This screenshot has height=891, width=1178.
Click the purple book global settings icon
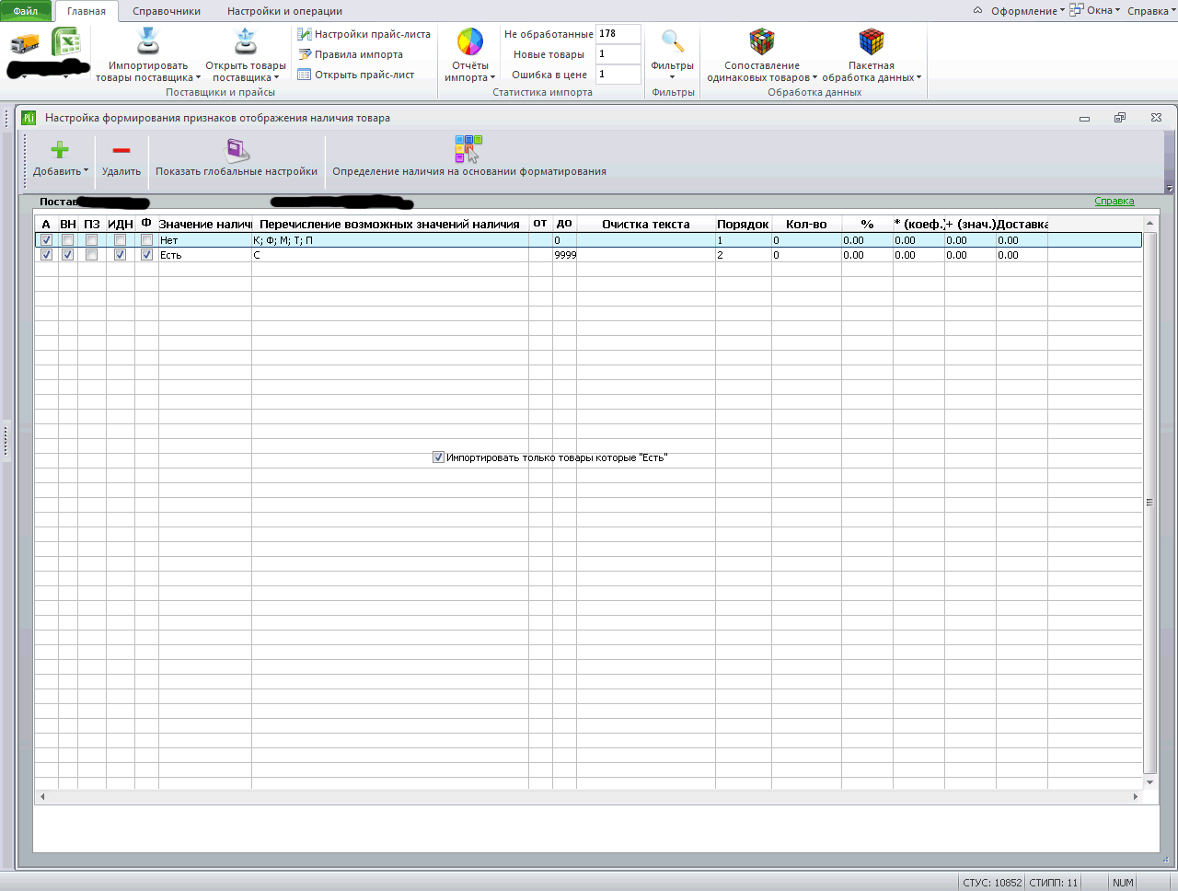click(x=237, y=150)
